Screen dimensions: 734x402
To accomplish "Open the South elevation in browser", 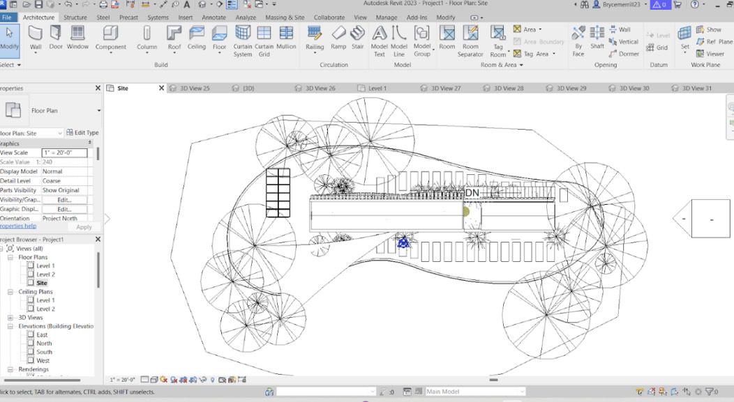I will click(x=44, y=352).
